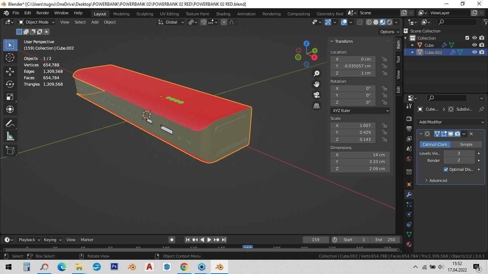Open Particles properties icon
This screenshot has width=488, height=274.
[409, 204]
